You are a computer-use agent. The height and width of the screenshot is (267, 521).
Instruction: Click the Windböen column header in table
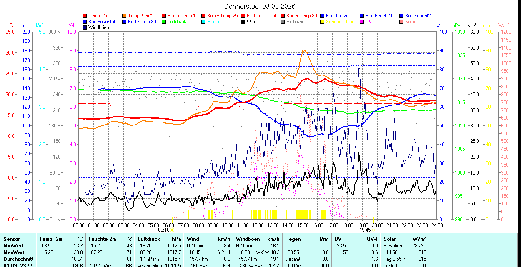coord(248,239)
